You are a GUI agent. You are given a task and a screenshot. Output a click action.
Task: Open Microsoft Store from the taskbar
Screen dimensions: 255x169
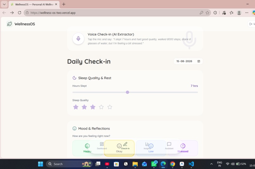tap(116, 164)
